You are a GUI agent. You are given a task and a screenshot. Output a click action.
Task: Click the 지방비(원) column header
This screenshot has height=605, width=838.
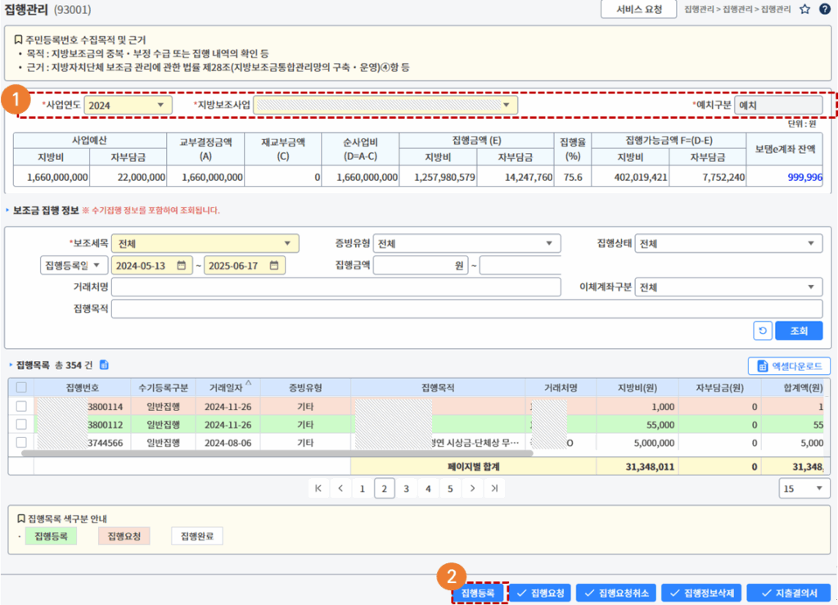click(637, 387)
